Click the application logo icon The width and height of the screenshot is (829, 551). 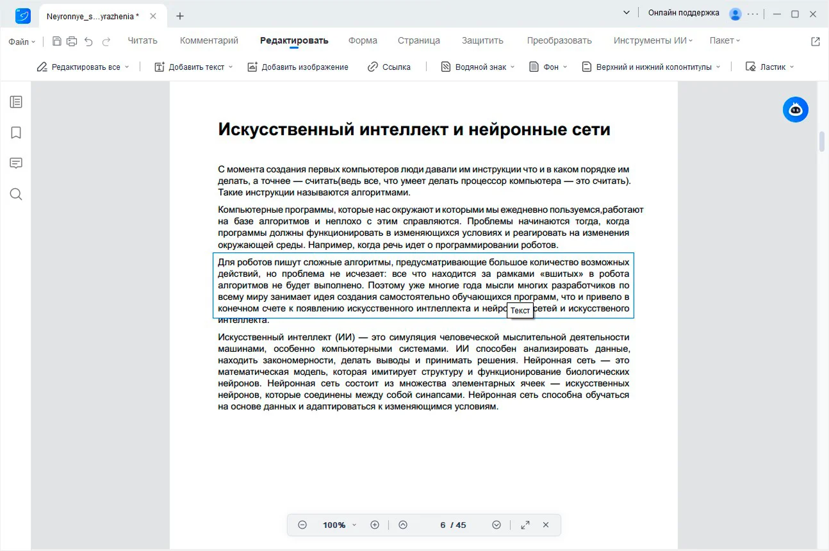[x=24, y=15]
